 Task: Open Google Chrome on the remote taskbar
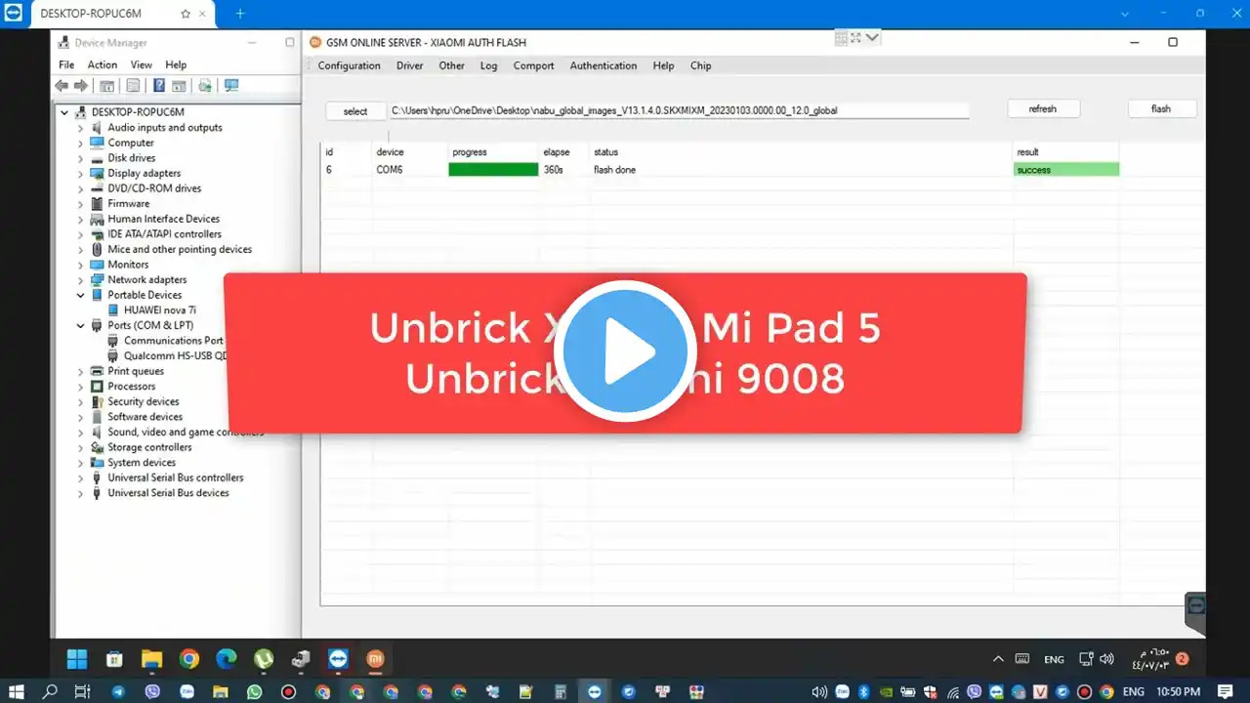coord(189,659)
